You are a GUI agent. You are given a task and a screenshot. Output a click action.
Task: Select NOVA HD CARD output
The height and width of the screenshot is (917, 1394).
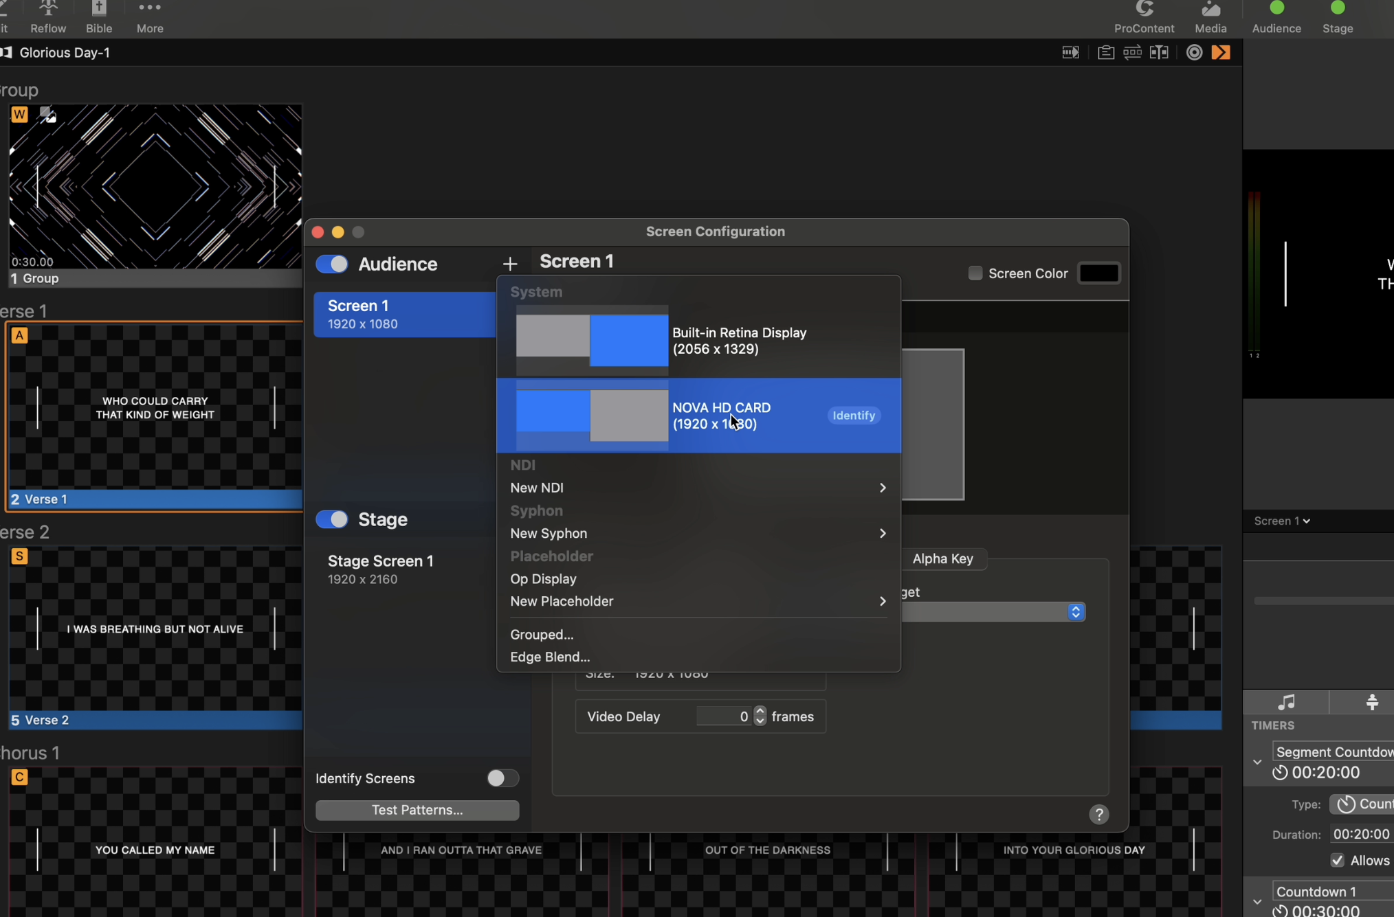coord(698,416)
